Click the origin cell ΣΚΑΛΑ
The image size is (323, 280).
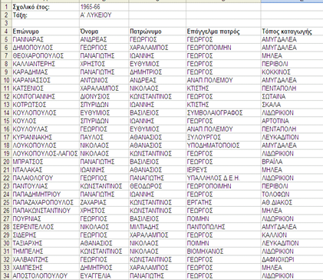(x=292, y=105)
